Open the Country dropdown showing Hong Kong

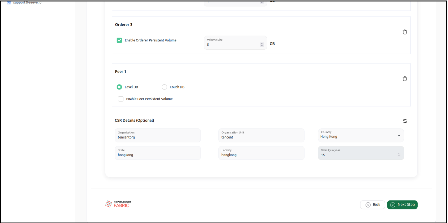[361, 135]
